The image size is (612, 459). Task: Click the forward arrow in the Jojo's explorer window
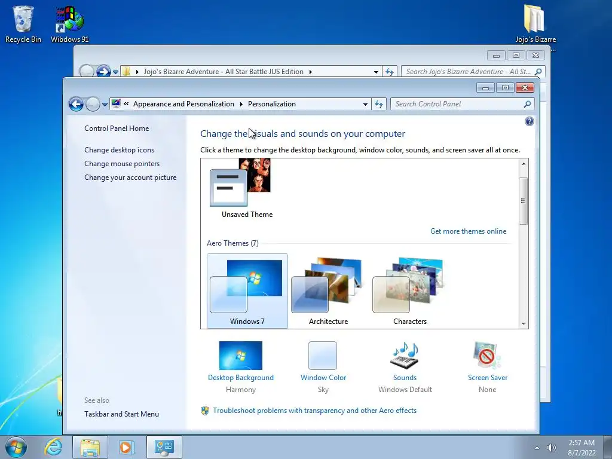(x=103, y=72)
